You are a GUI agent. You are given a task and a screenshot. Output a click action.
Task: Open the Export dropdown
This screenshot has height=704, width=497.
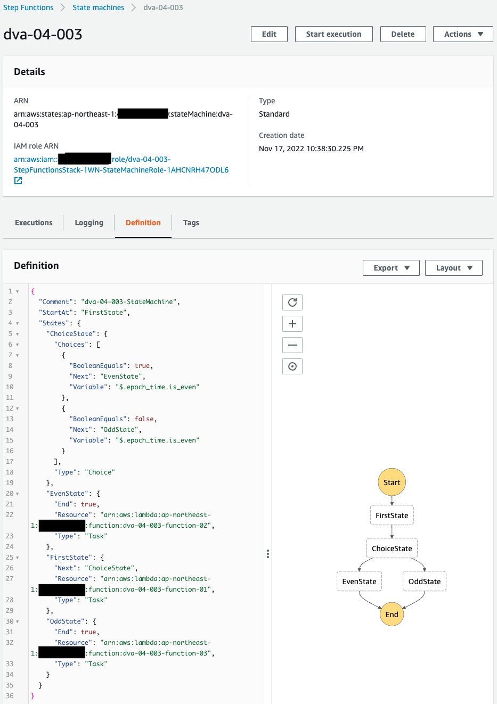coord(391,267)
